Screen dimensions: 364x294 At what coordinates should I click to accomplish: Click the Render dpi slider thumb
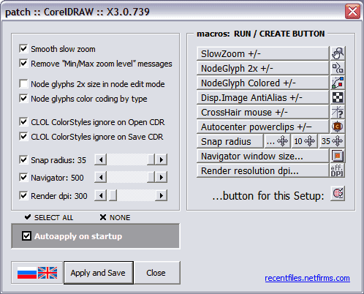tap(113, 195)
